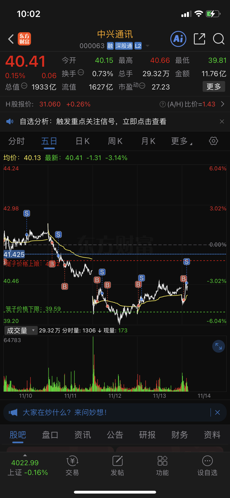Image resolution: width=230 pixels, height=498 pixels.
Task: Tap the 妙想 megaphone icon
Action: click(13, 412)
